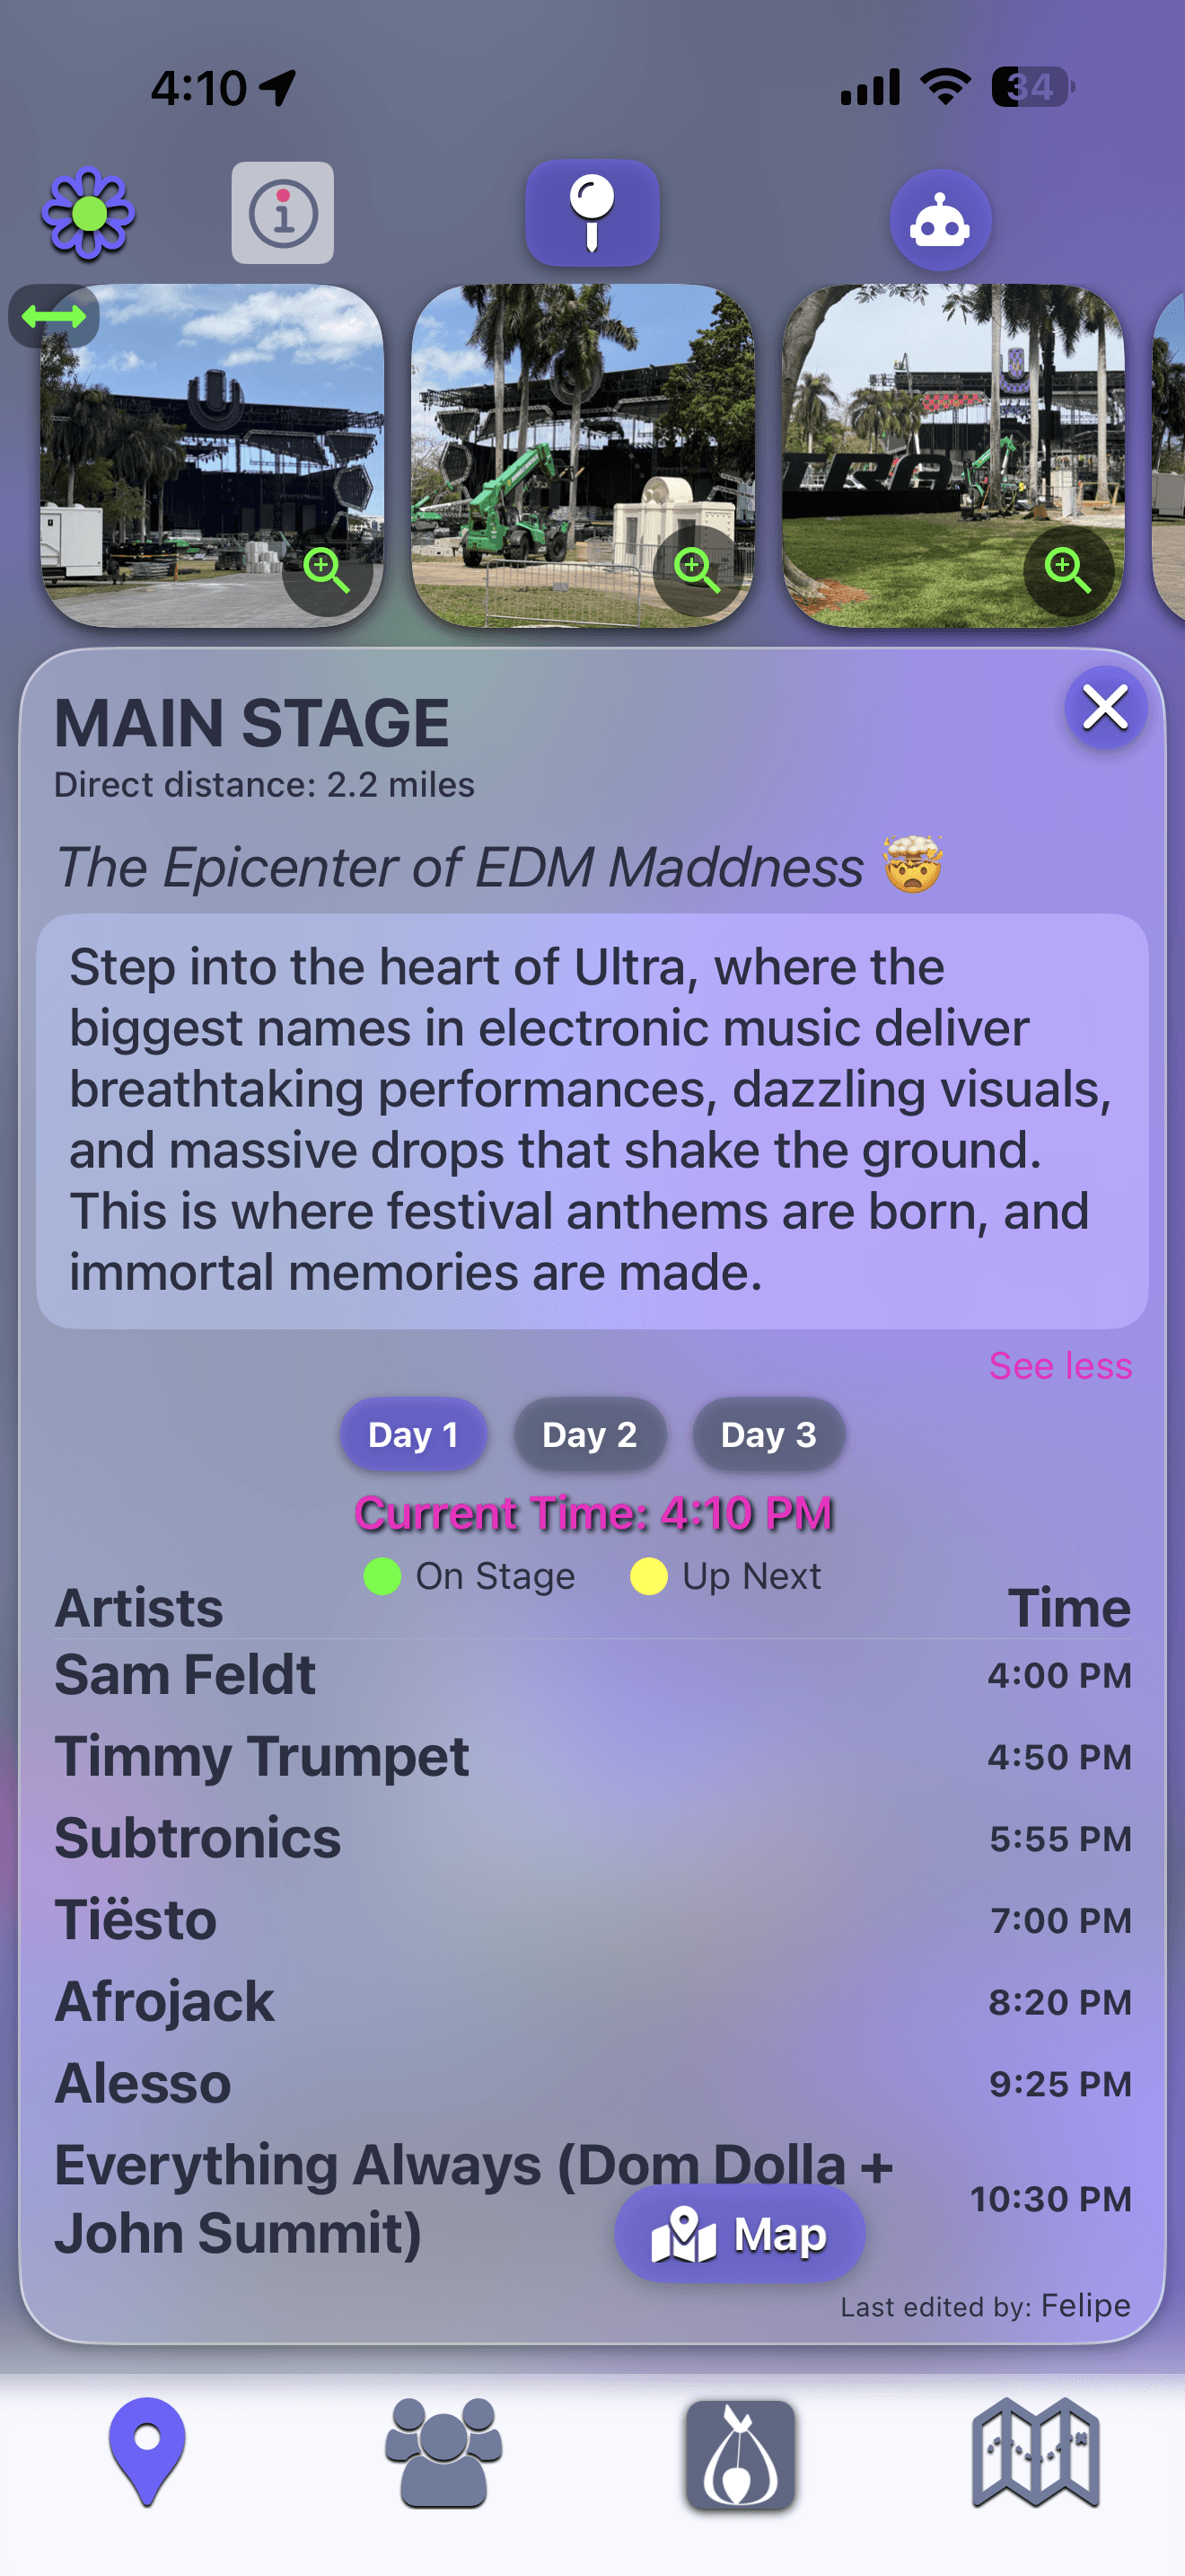Collapse description with See less
This screenshot has width=1185, height=2576.
click(x=1059, y=1366)
